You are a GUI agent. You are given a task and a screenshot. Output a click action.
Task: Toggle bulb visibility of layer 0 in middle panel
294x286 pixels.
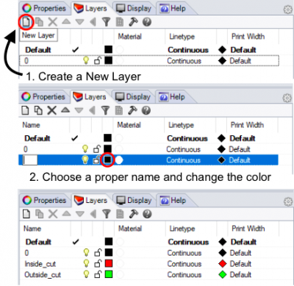[85, 149]
